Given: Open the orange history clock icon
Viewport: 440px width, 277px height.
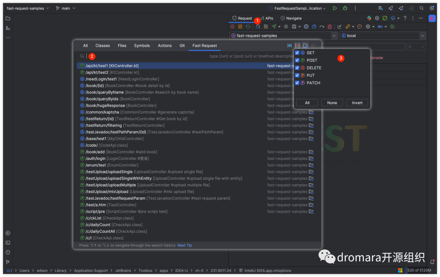Looking at the screenshot, I should [359, 26].
